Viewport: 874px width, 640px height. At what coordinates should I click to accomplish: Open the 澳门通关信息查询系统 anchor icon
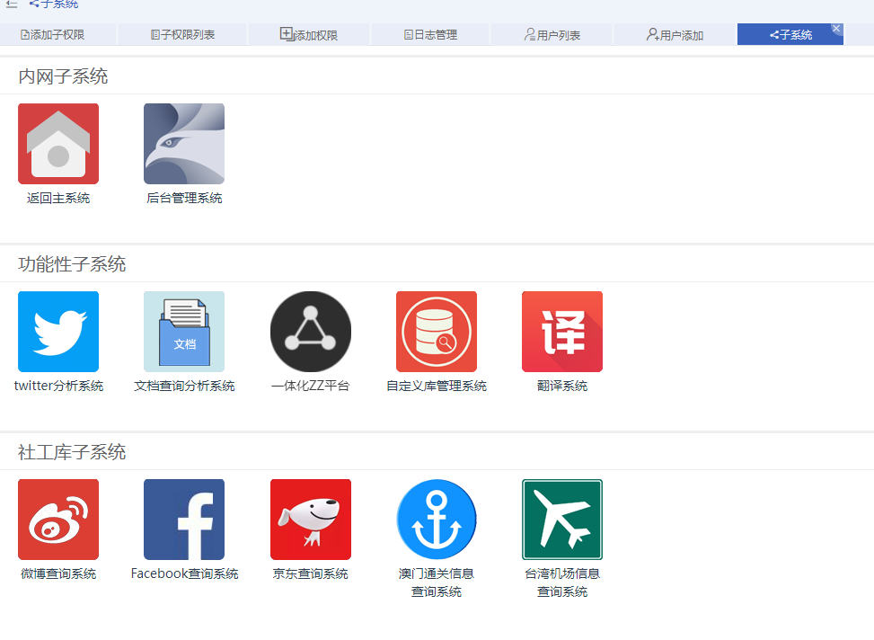[x=437, y=520]
